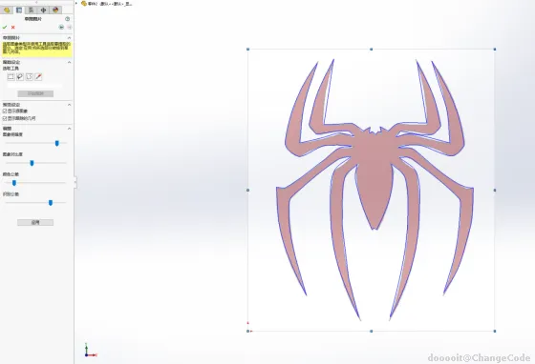
Task: Click the Apply button below sliders
Action: pyautogui.click(x=35, y=222)
